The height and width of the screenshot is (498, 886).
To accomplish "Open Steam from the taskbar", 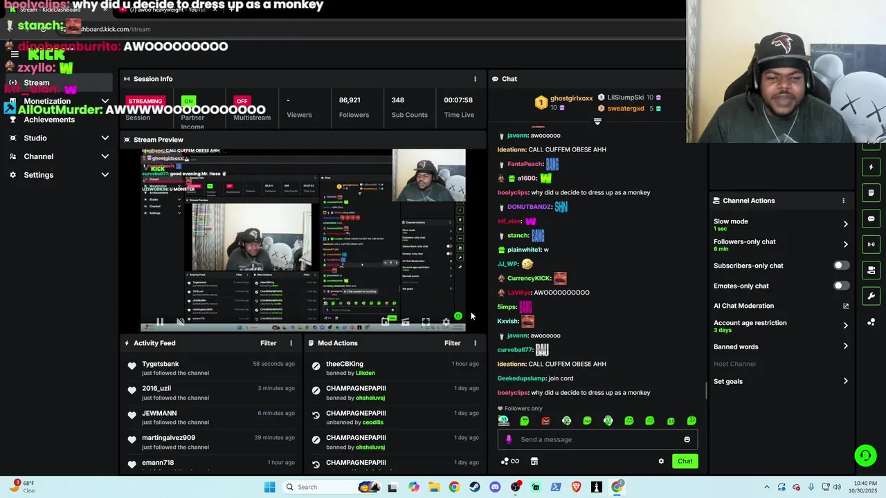I will click(474, 487).
